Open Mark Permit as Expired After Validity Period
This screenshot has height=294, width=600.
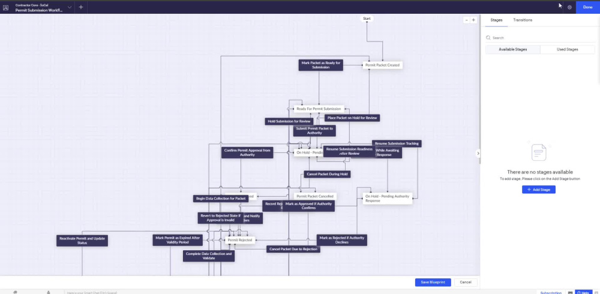[178, 240]
